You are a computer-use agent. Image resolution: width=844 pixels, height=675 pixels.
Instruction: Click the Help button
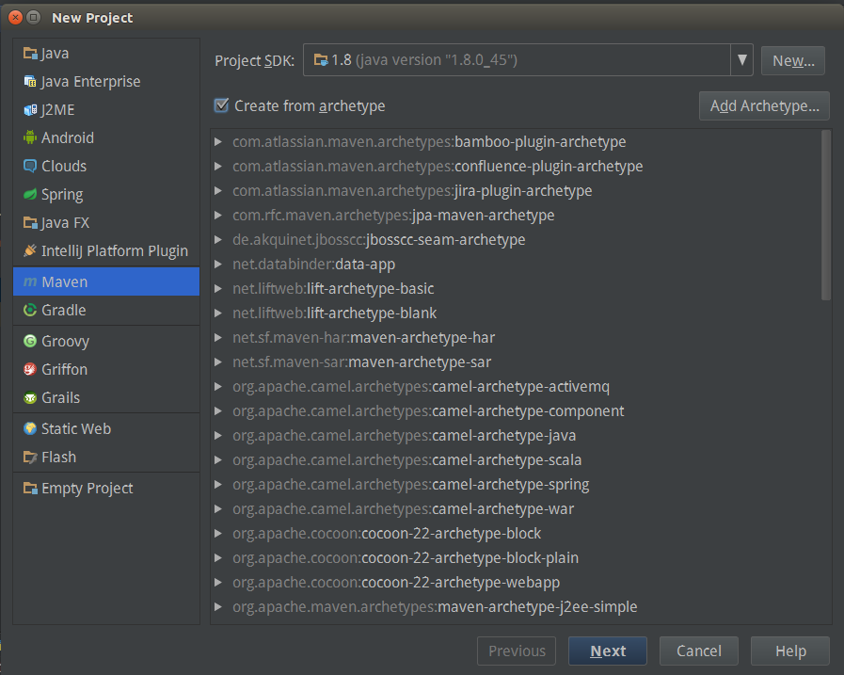[790, 651]
